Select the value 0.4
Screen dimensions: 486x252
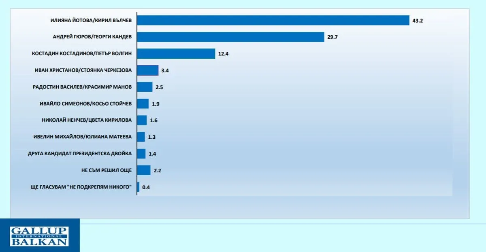tap(146, 187)
